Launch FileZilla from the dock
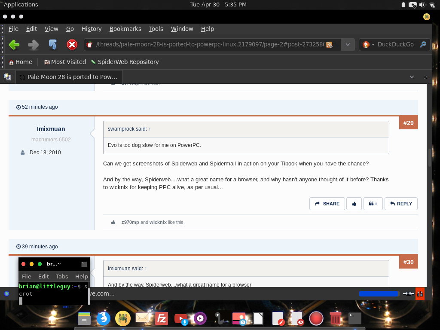The height and width of the screenshot is (330, 440). (x=162, y=318)
